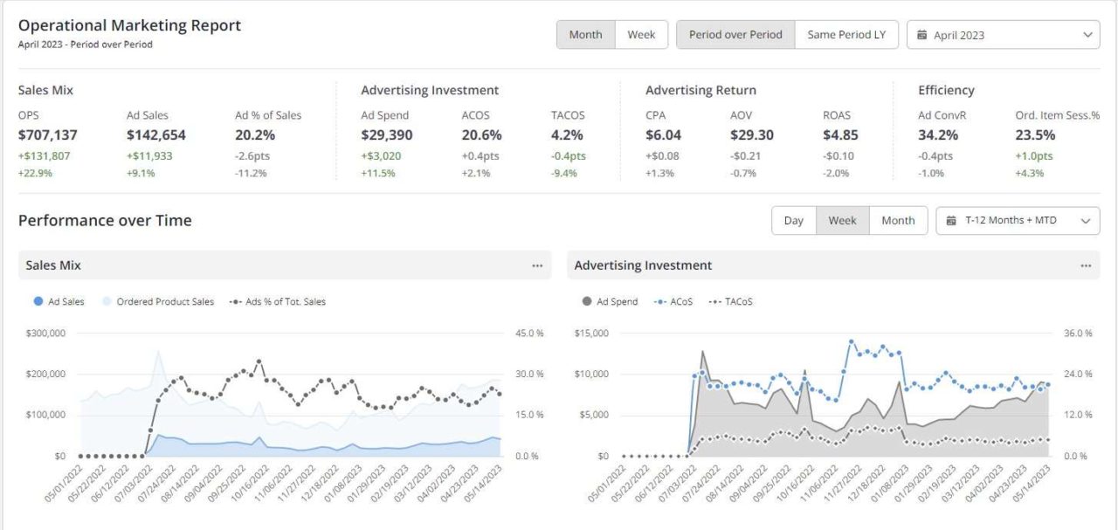Screen dimensions: 1118x530
Task: Click the 11/06/2022 ACoS spike data point
Action: [x=852, y=342]
